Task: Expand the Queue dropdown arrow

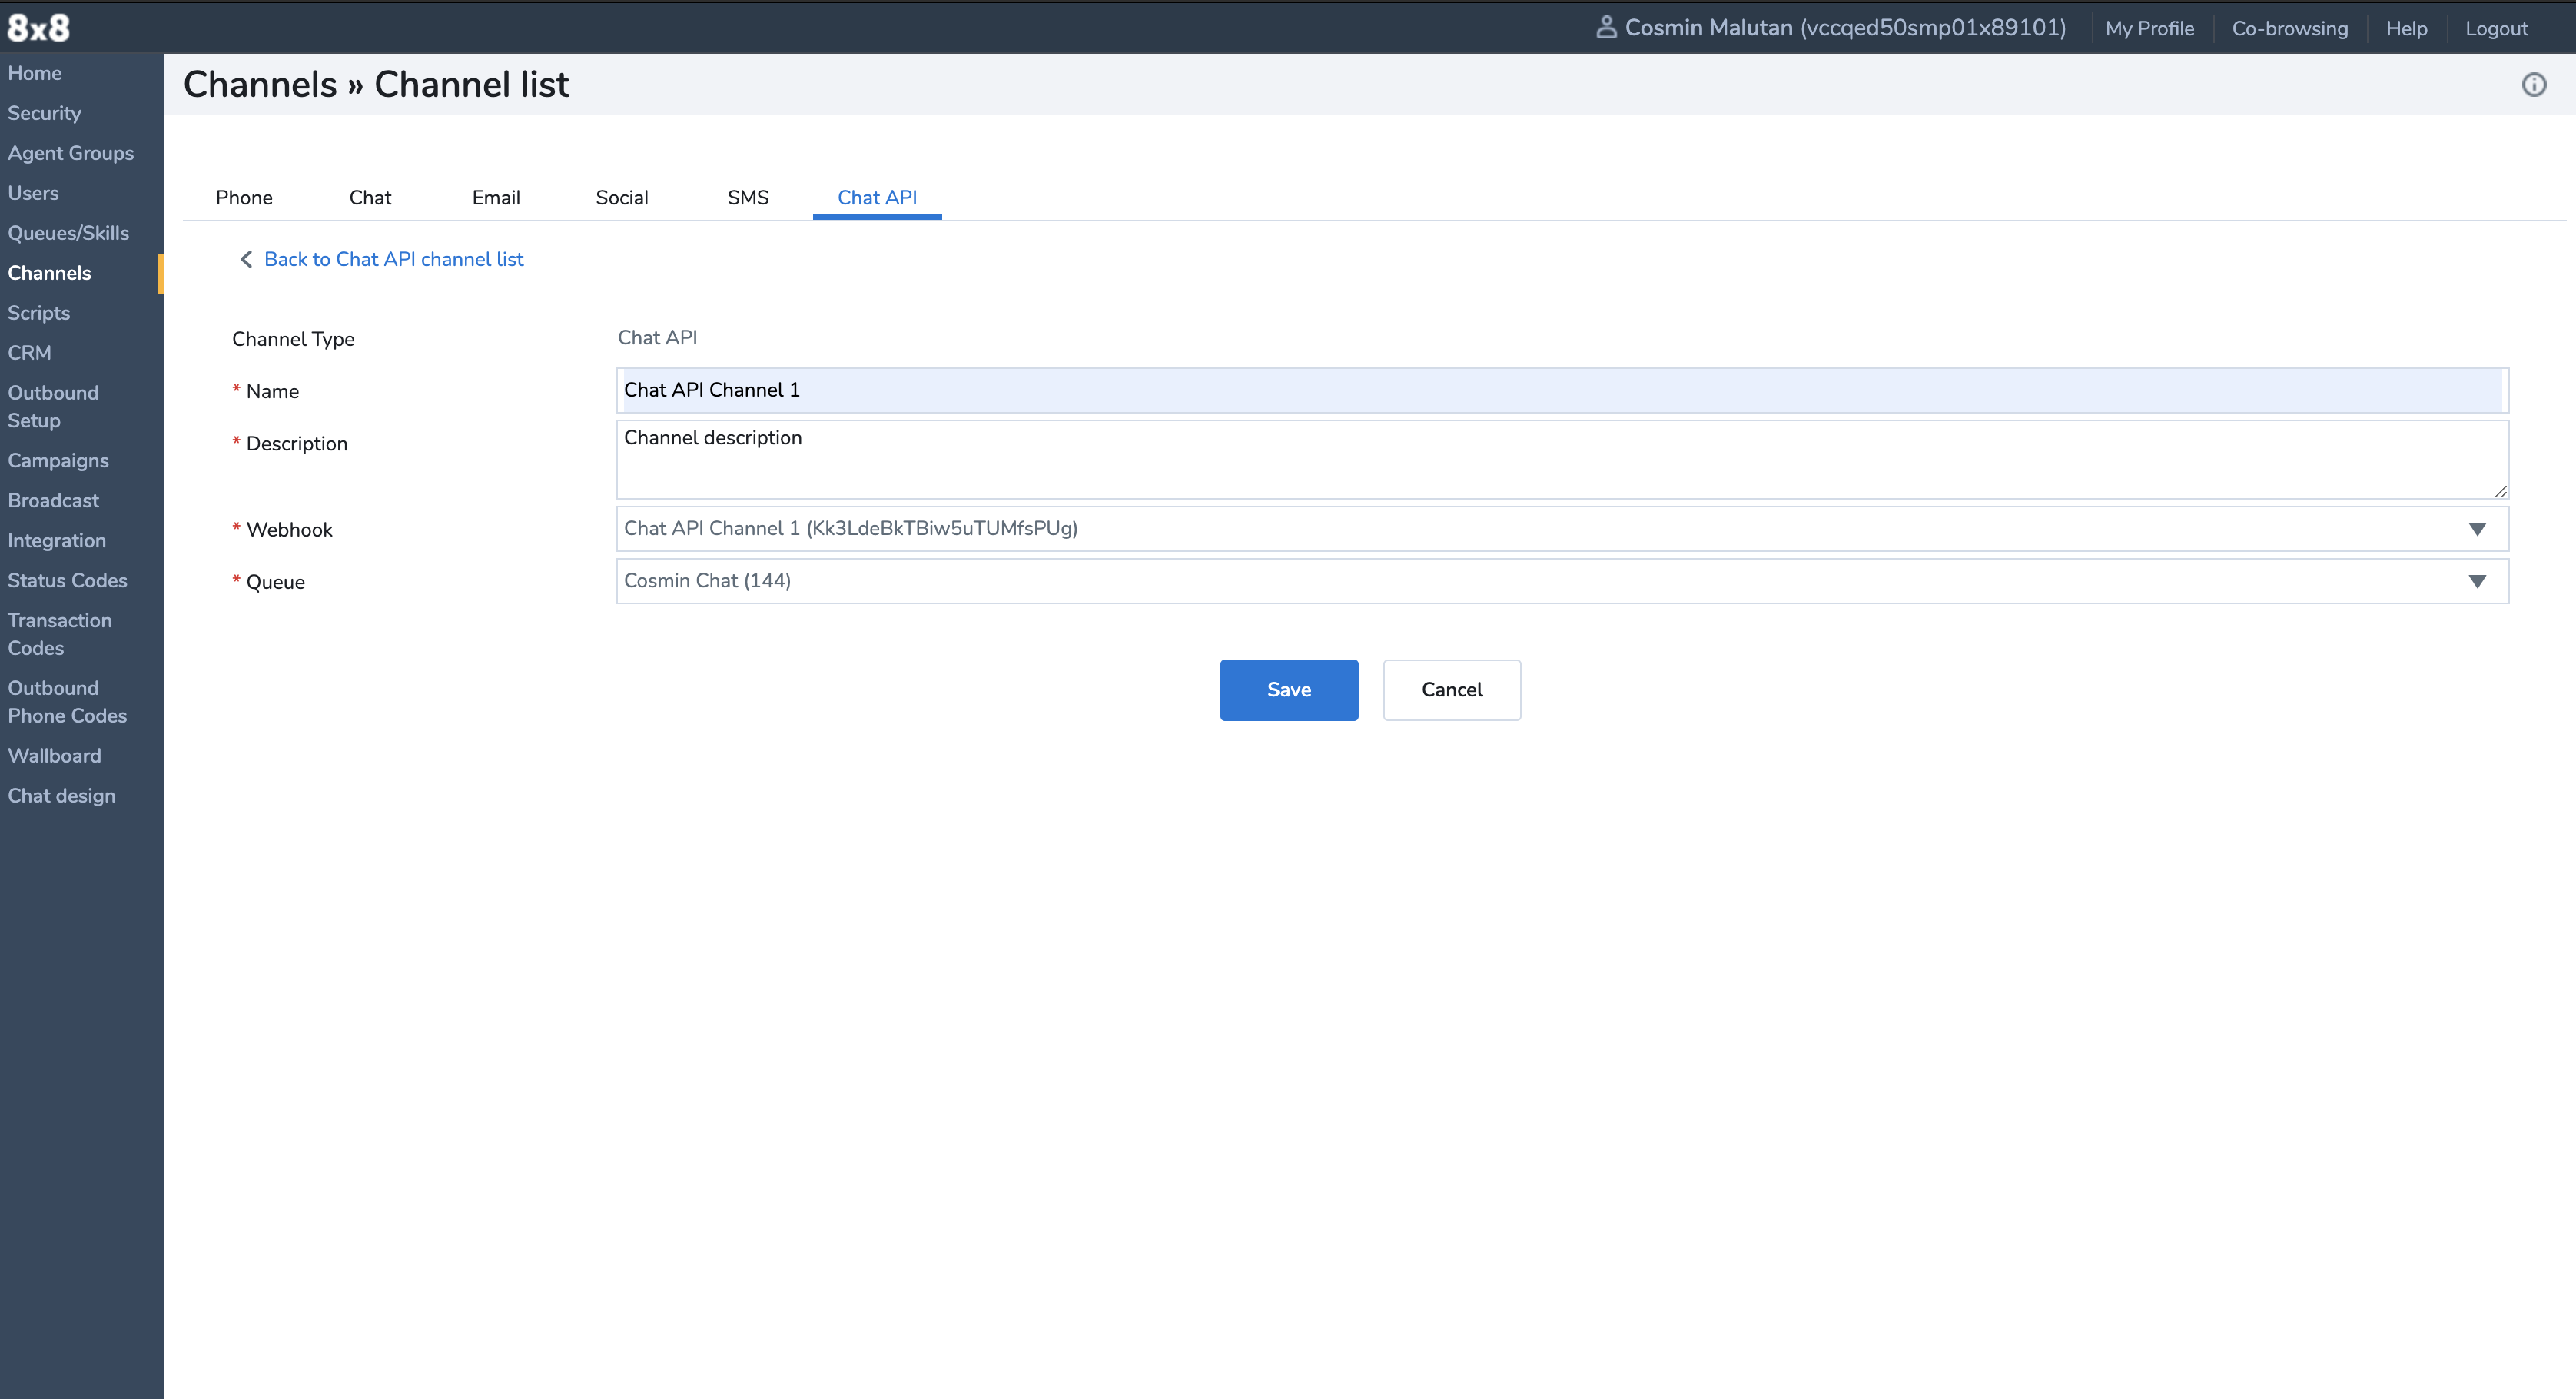Action: pyautogui.click(x=2476, y=581)
